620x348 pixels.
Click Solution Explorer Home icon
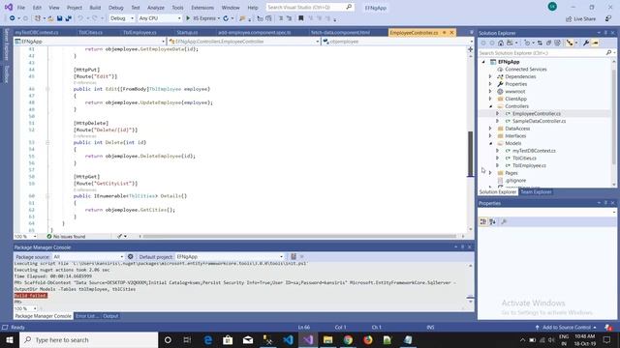tap(501, 43)
